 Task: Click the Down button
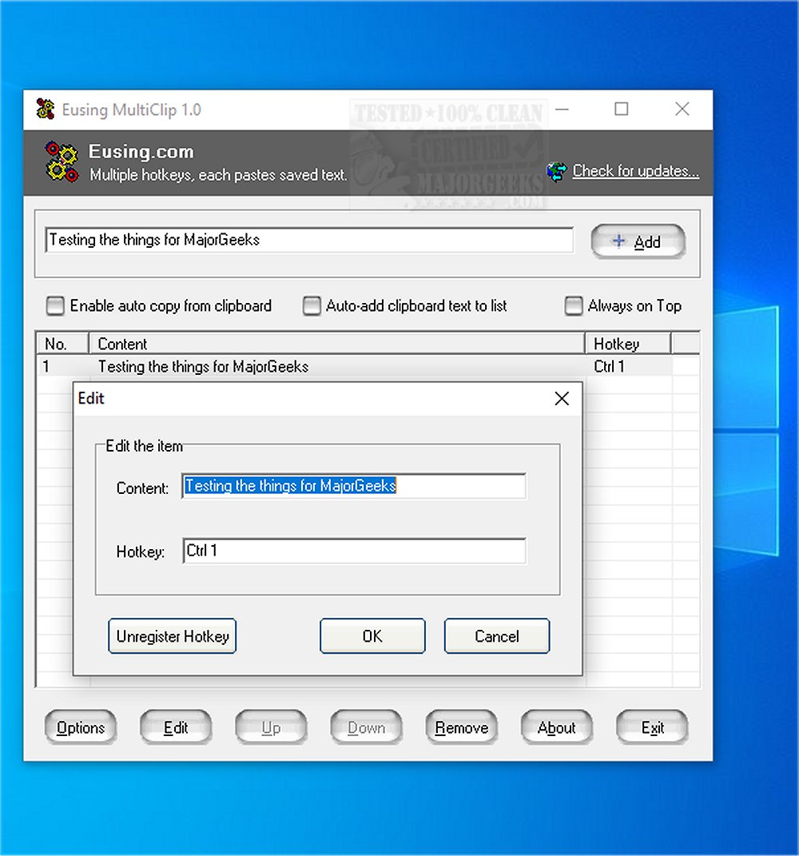[x=366, y=727]
